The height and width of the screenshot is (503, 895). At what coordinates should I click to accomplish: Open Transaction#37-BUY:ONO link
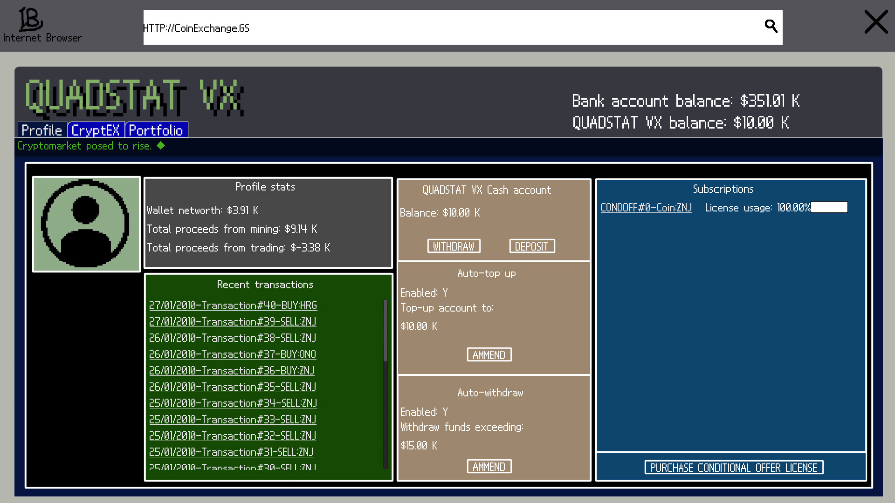point(232,354)
